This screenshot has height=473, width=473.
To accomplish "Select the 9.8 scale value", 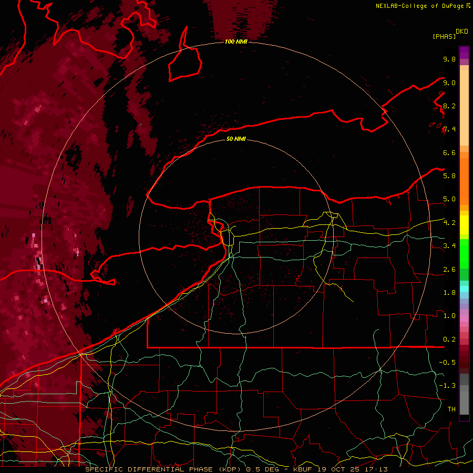I will [x=449, y=59].
